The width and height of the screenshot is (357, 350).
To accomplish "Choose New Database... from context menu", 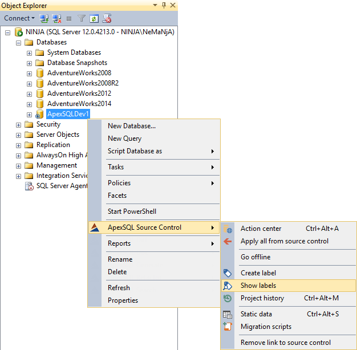I will 154,126.
